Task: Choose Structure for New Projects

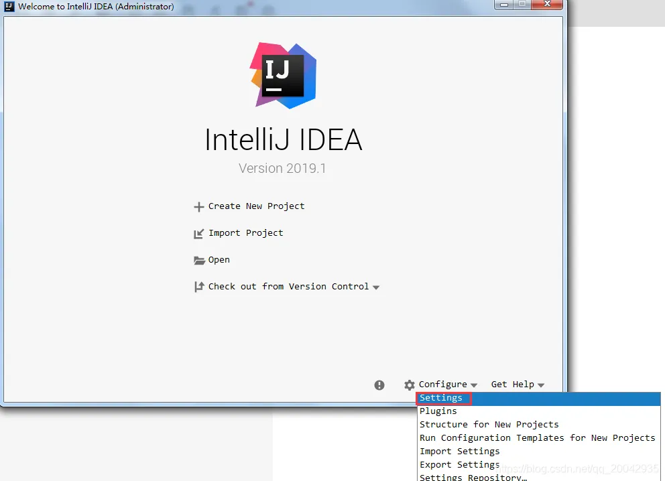Action: point(538,425)
